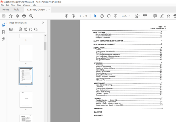Delete selected page with trash icon
This screenshot has width=176, height=122.
pyautogui.click(x=20, y=29)
